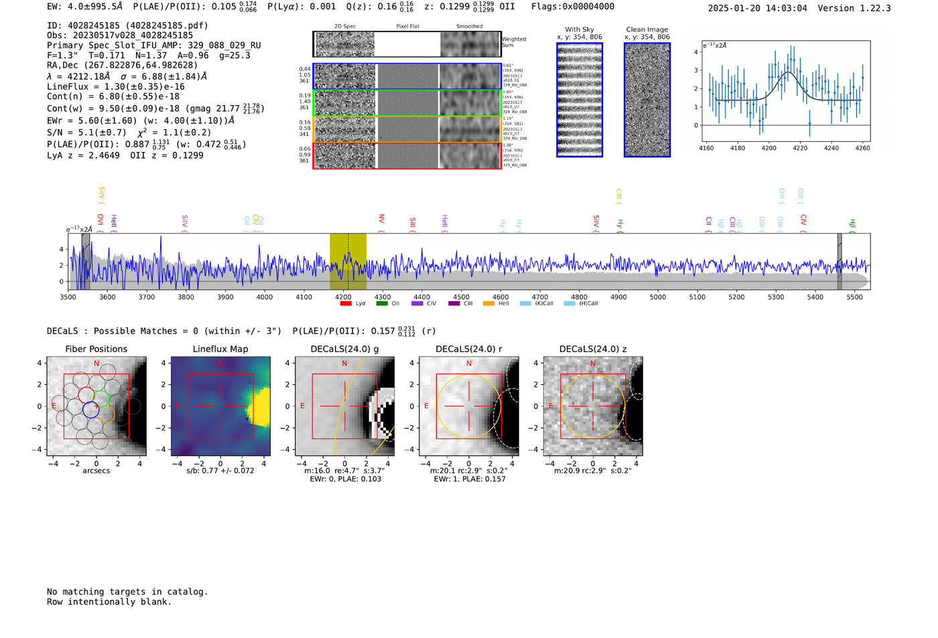938x638 pixels.
Task: Click the orange HeII legend swatch
Action: coord(488,303)
